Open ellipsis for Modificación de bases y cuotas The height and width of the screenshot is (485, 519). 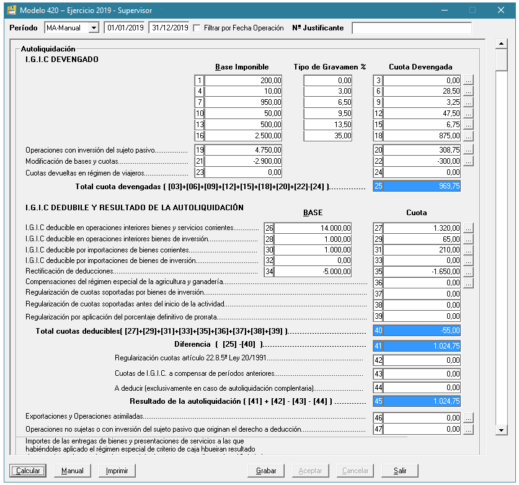click(468, 161)
